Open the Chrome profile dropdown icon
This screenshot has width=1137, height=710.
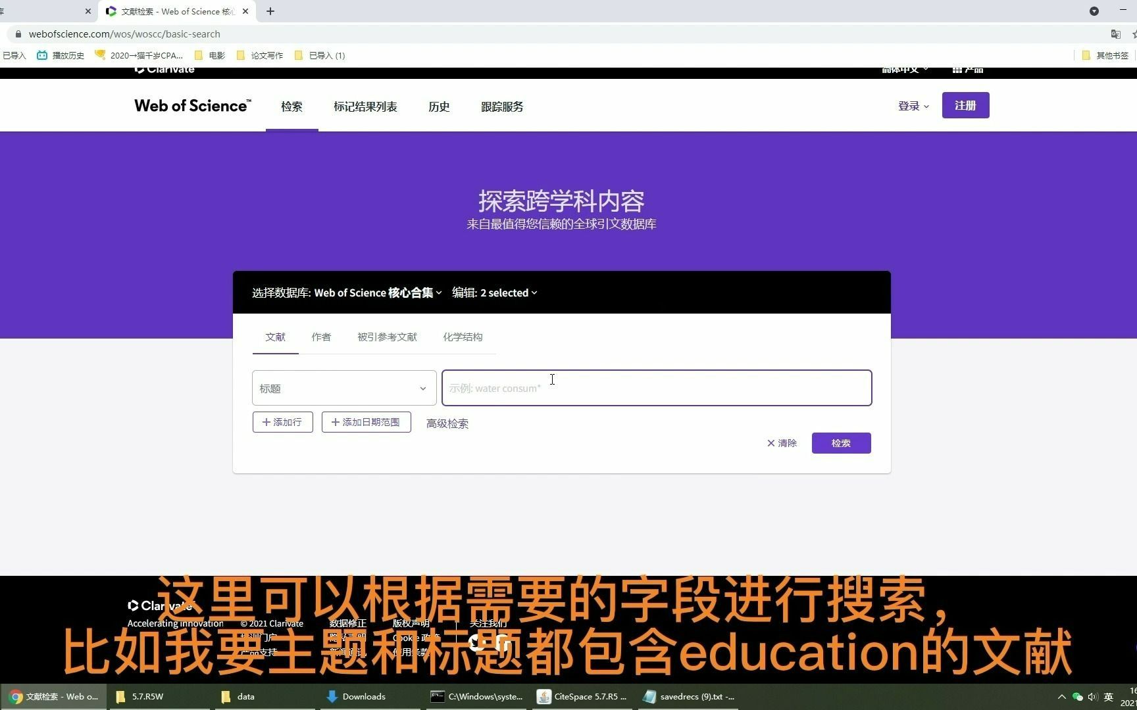(1094, 11)
